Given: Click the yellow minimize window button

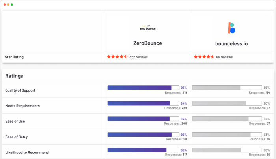Looking at the screenshot, I should click(8, 4).
